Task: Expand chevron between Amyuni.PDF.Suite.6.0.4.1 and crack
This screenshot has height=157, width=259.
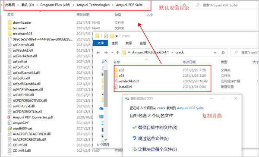Action: click(x=172, y=53)
